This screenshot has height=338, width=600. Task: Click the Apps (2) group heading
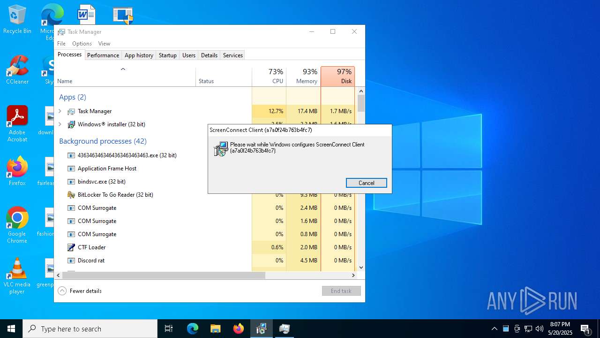click(73, 97)
